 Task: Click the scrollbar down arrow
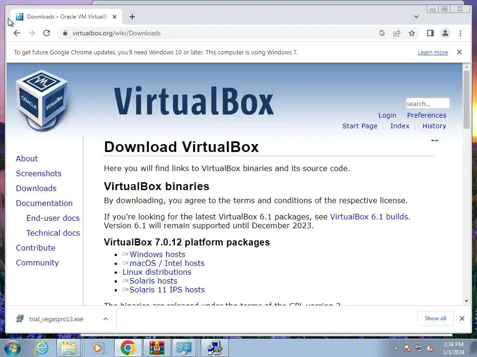pos(466,301)
